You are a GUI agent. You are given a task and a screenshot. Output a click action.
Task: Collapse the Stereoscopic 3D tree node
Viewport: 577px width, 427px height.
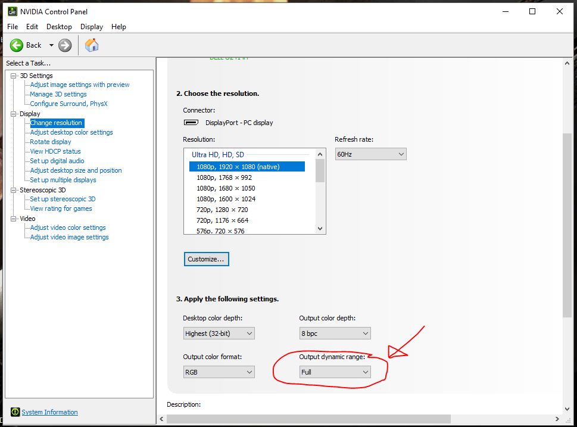[x=14, y=190]
